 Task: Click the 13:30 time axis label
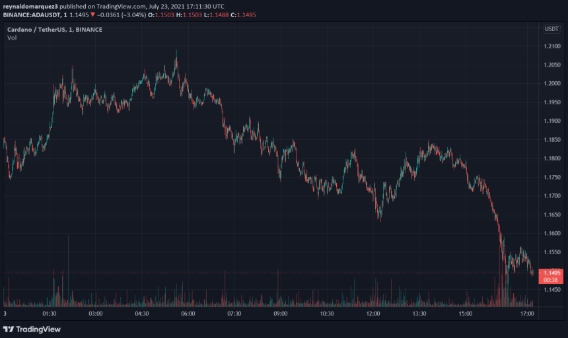point(419,314)
